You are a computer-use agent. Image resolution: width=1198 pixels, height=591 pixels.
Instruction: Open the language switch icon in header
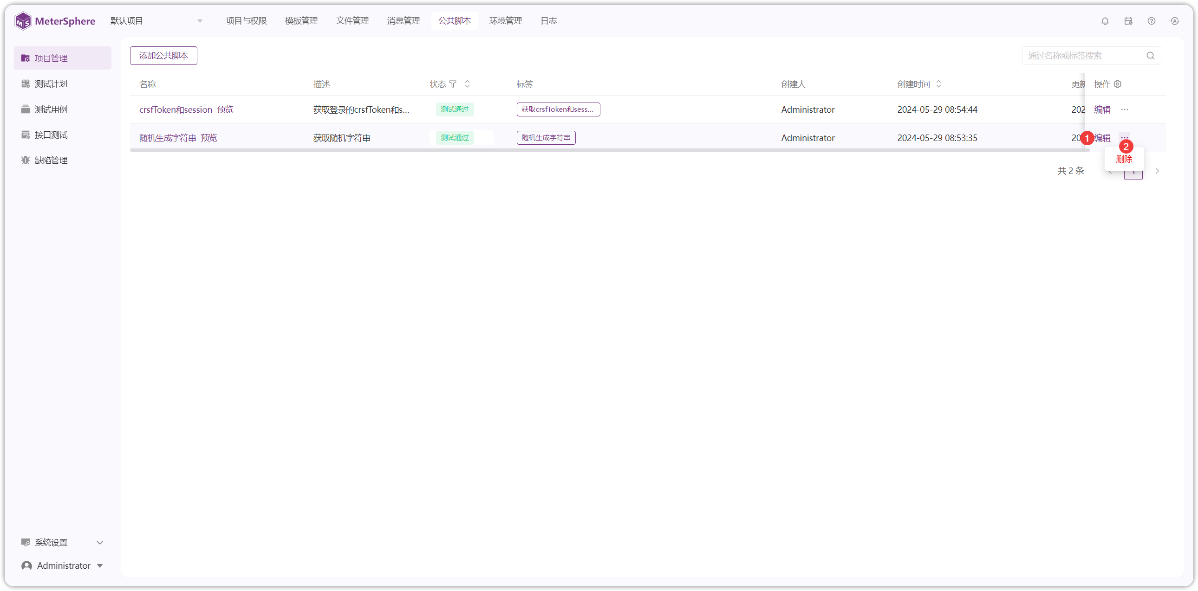pos(1175,21)
